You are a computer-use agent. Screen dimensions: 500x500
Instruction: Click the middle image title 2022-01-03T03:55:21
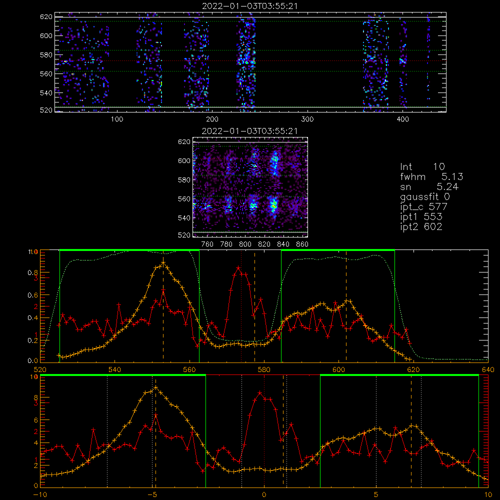click(x=250, y=130)
